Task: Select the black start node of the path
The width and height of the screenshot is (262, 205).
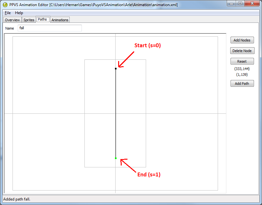Action: [x=116, y=68]
